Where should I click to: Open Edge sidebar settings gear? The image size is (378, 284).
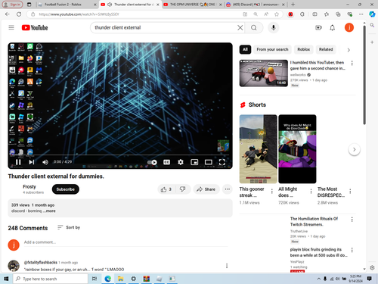click(372, 267)
